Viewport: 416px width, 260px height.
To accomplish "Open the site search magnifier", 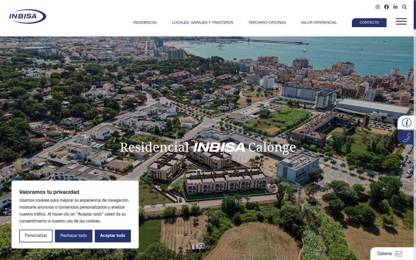I will pyautogui.click(x=404, y=7).
